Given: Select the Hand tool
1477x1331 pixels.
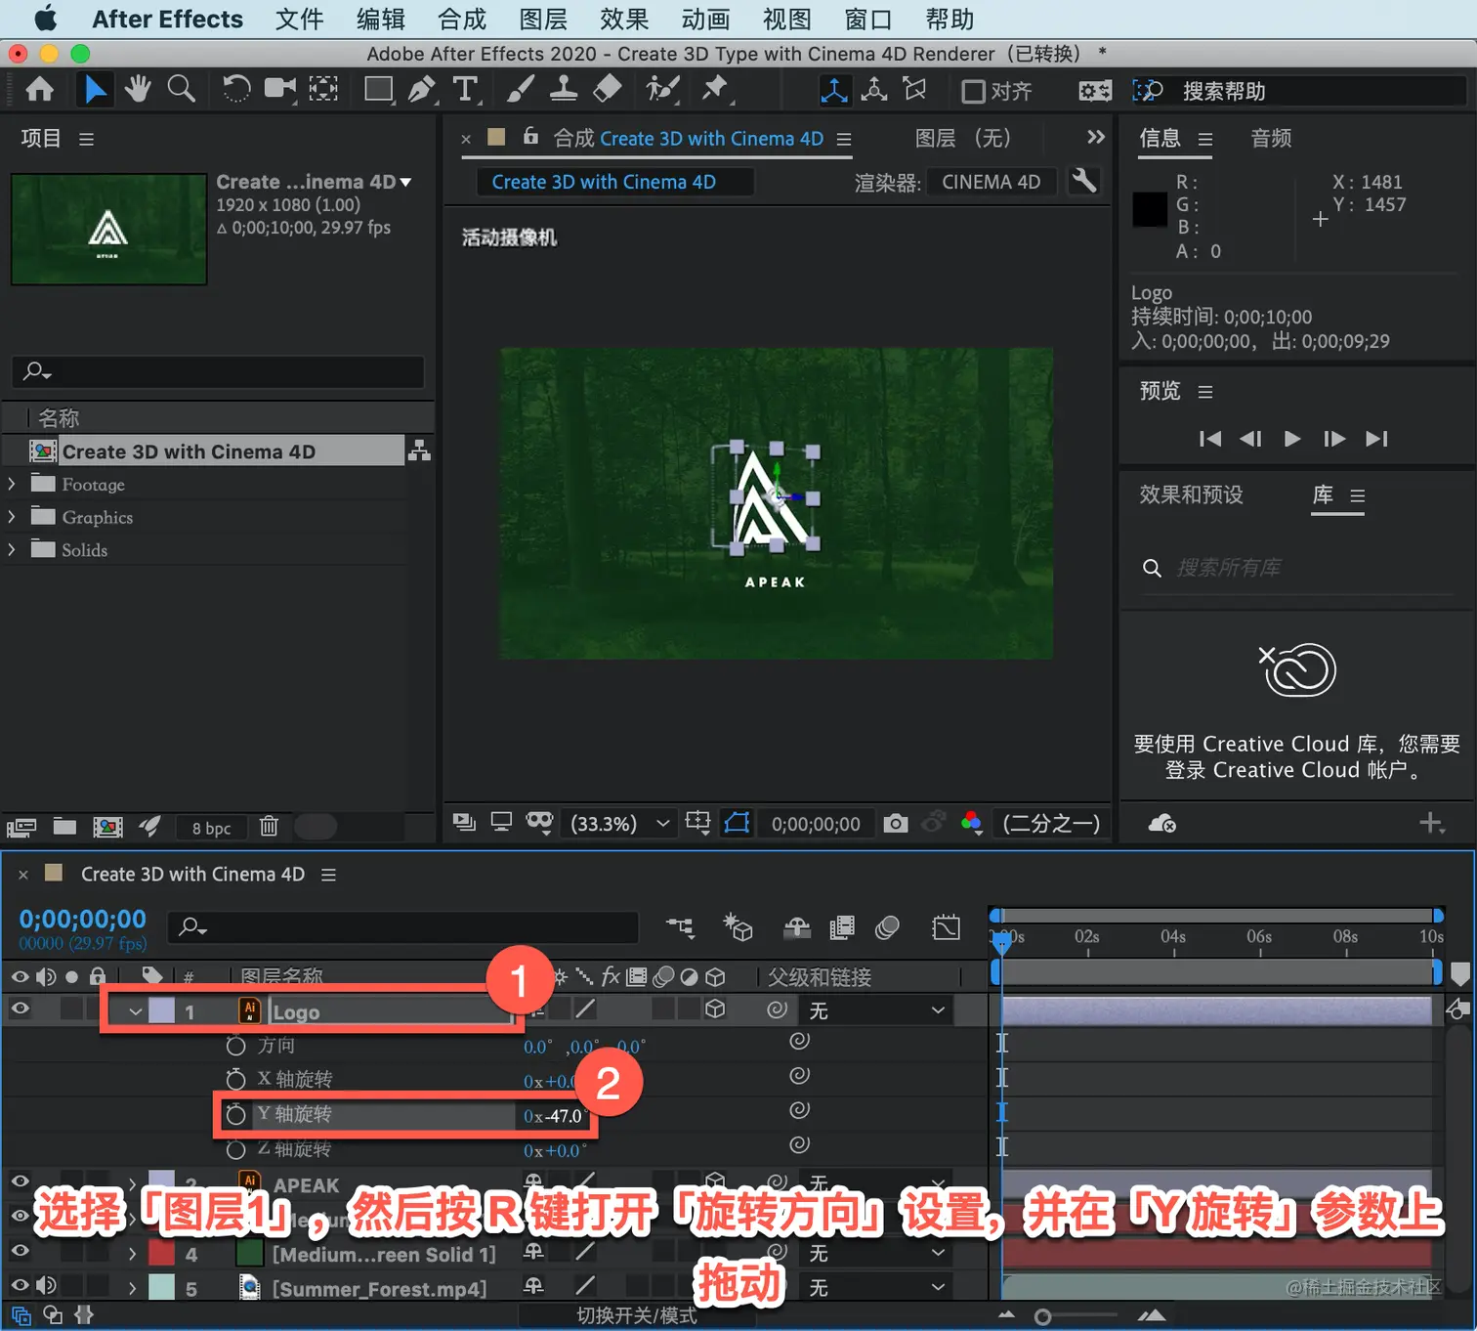Looking at the screenshot, I should click(x=138, y=90).
